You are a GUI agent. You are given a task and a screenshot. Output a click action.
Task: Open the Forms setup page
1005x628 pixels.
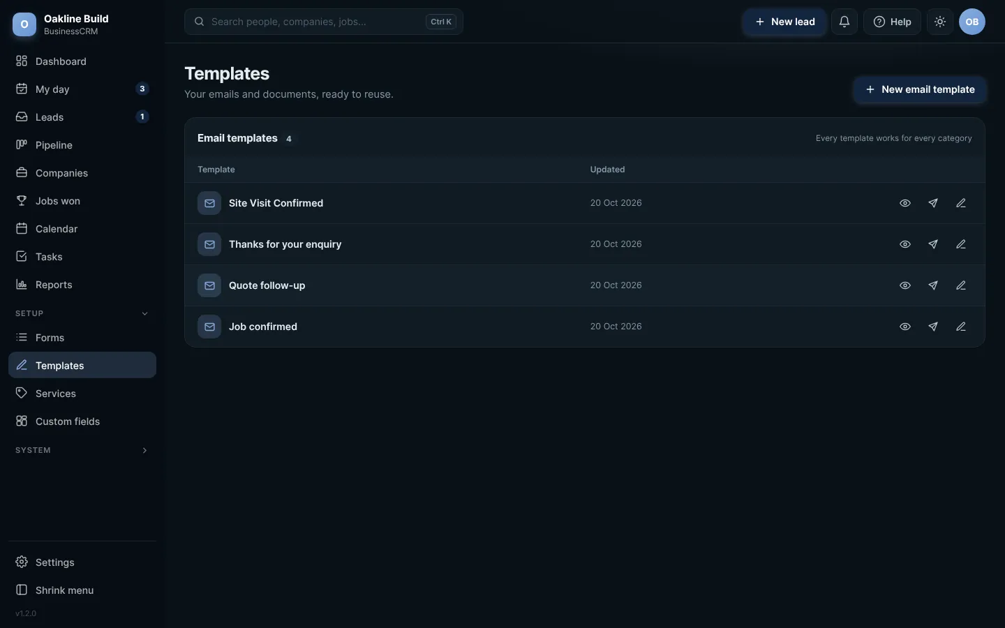click(82, 338)
